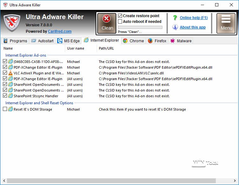239x185 pixels.
Task: Switch to the Chrome tab
Action: [133, 41]
